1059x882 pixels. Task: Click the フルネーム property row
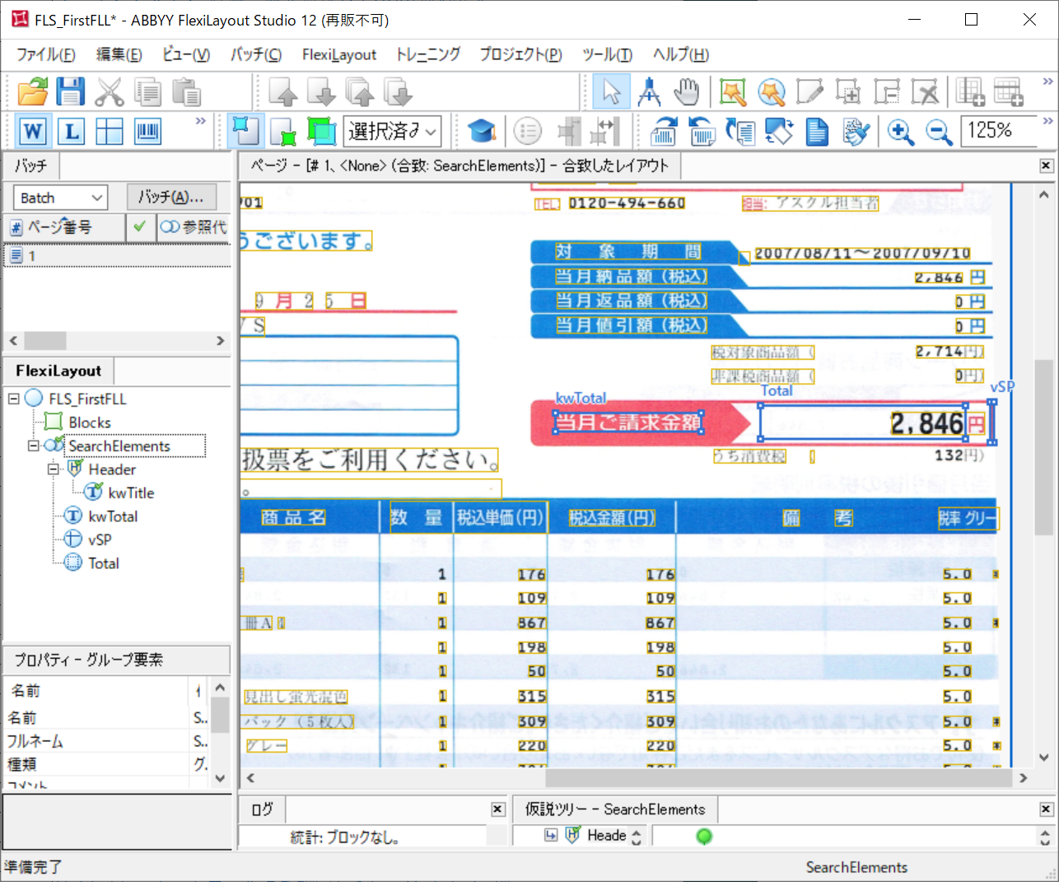click(x=107, y=741)
